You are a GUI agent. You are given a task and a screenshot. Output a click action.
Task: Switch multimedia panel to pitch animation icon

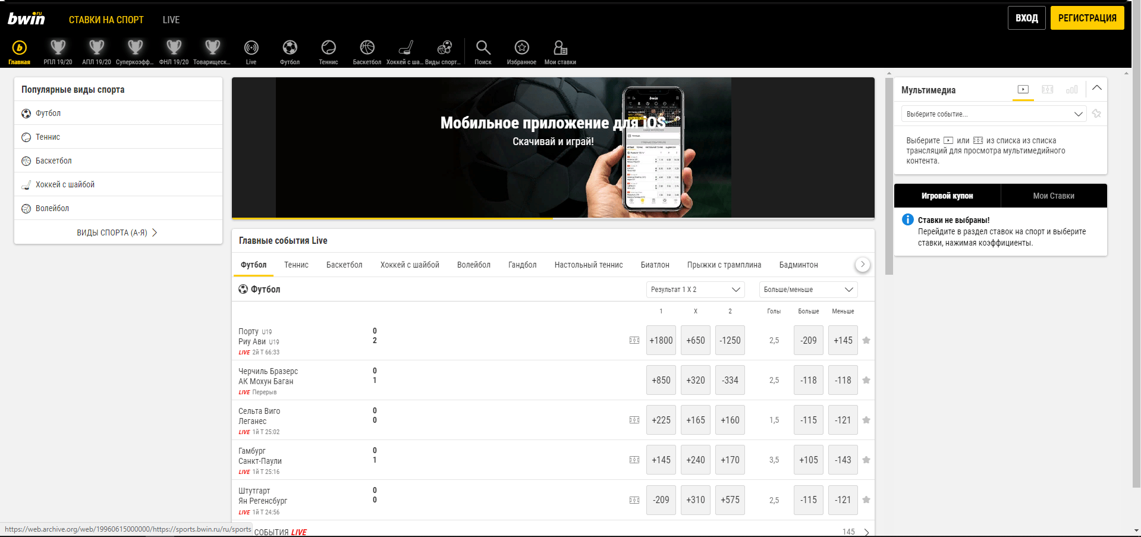(x=1047, y=90)
